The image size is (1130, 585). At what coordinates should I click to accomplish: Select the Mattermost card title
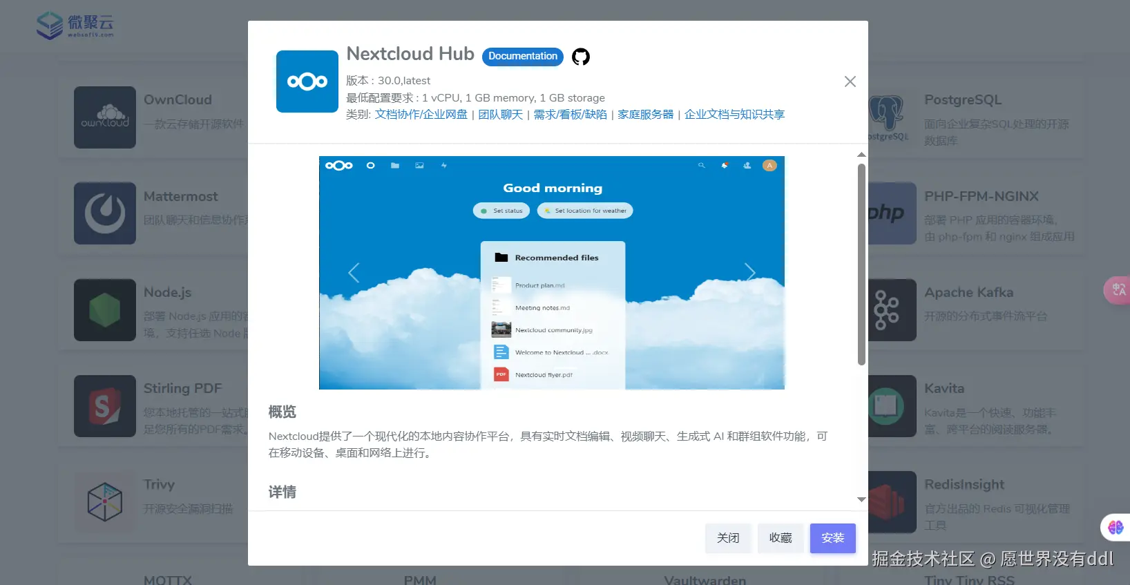(180, 197)
